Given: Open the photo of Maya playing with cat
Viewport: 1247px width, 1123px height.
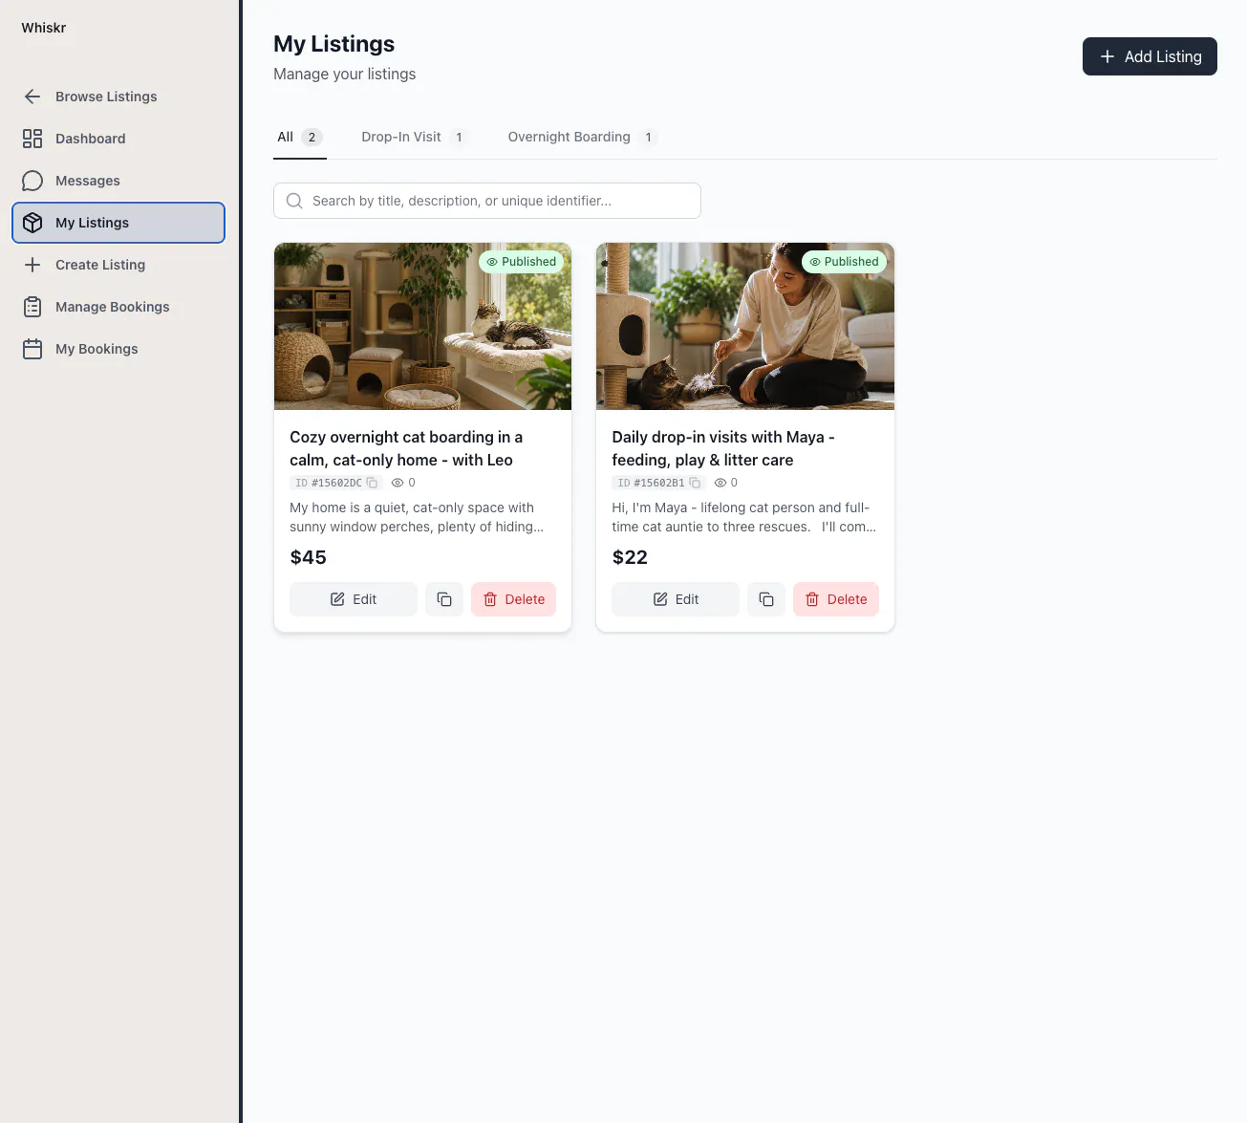Looking at the screenshot, I should 745,326.
